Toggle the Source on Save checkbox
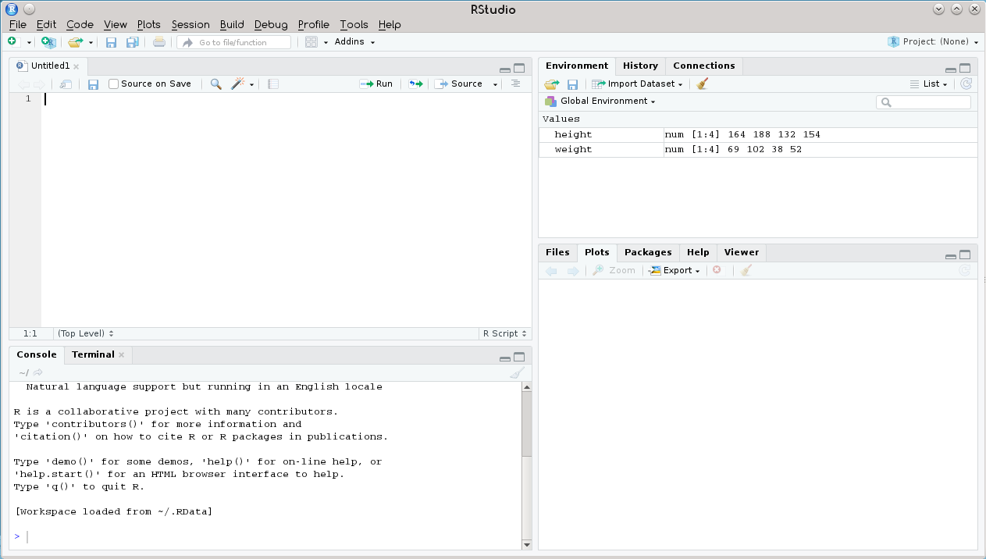The width and height of the screenshot is (986, 559). click(113, 84)
